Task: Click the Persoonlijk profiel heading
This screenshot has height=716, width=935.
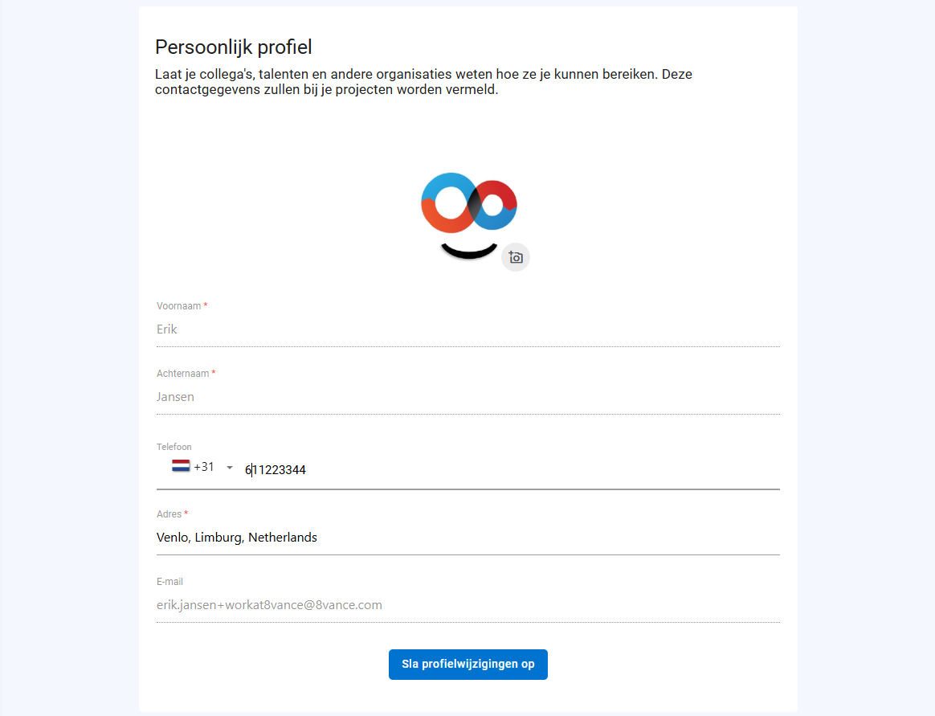Action: pyautogui.click(x=233, y=47)
